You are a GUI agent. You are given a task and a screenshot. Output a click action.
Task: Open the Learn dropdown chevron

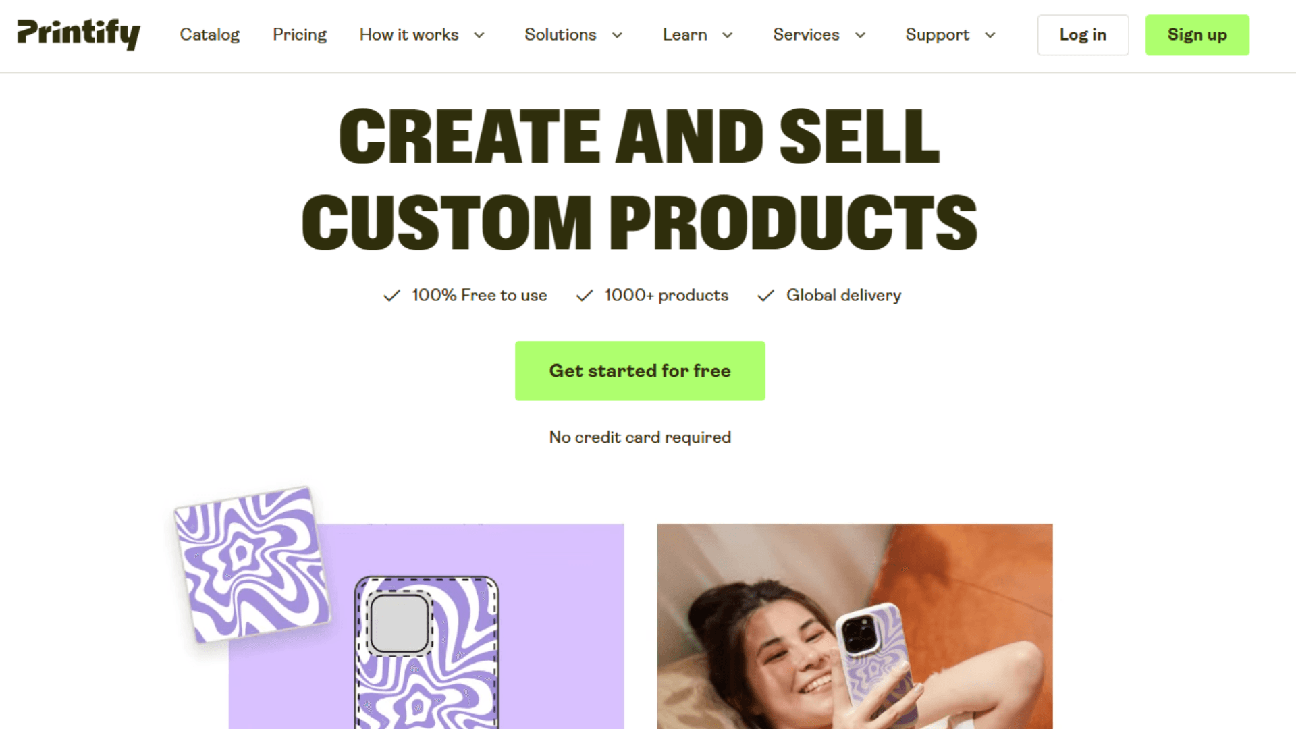727,35
